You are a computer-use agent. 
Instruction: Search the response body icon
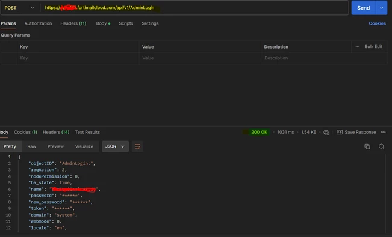[382, 146]
